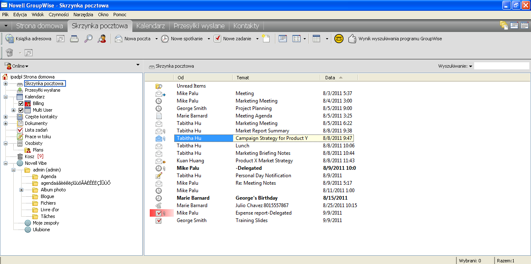
Task: Click the yellow phone message icon
Action: point(339,39)
